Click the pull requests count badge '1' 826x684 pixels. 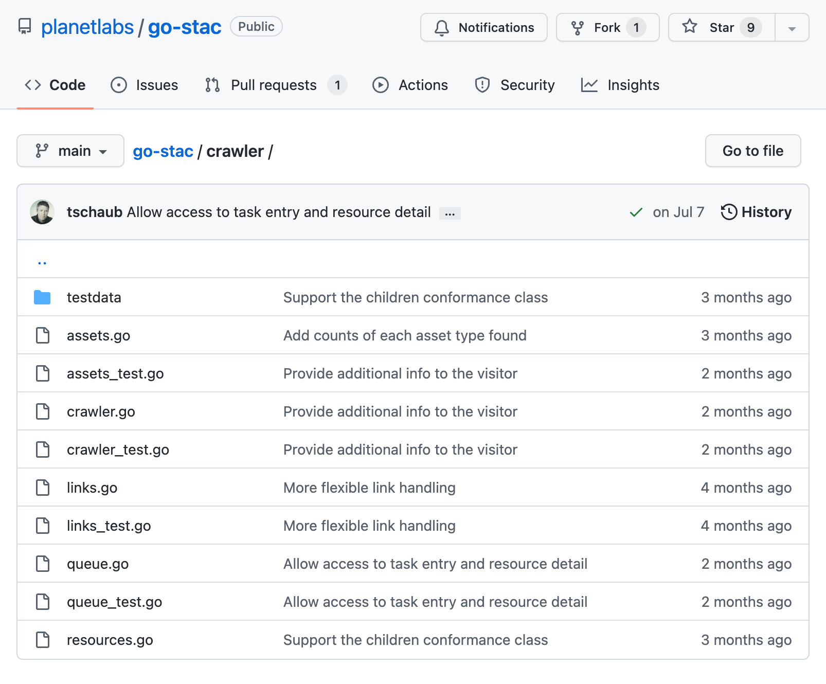pyautogui.click(x=337, y=85)
